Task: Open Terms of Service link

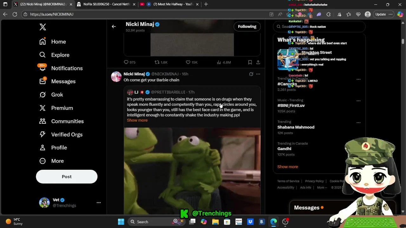Action: tap(288, 181)
